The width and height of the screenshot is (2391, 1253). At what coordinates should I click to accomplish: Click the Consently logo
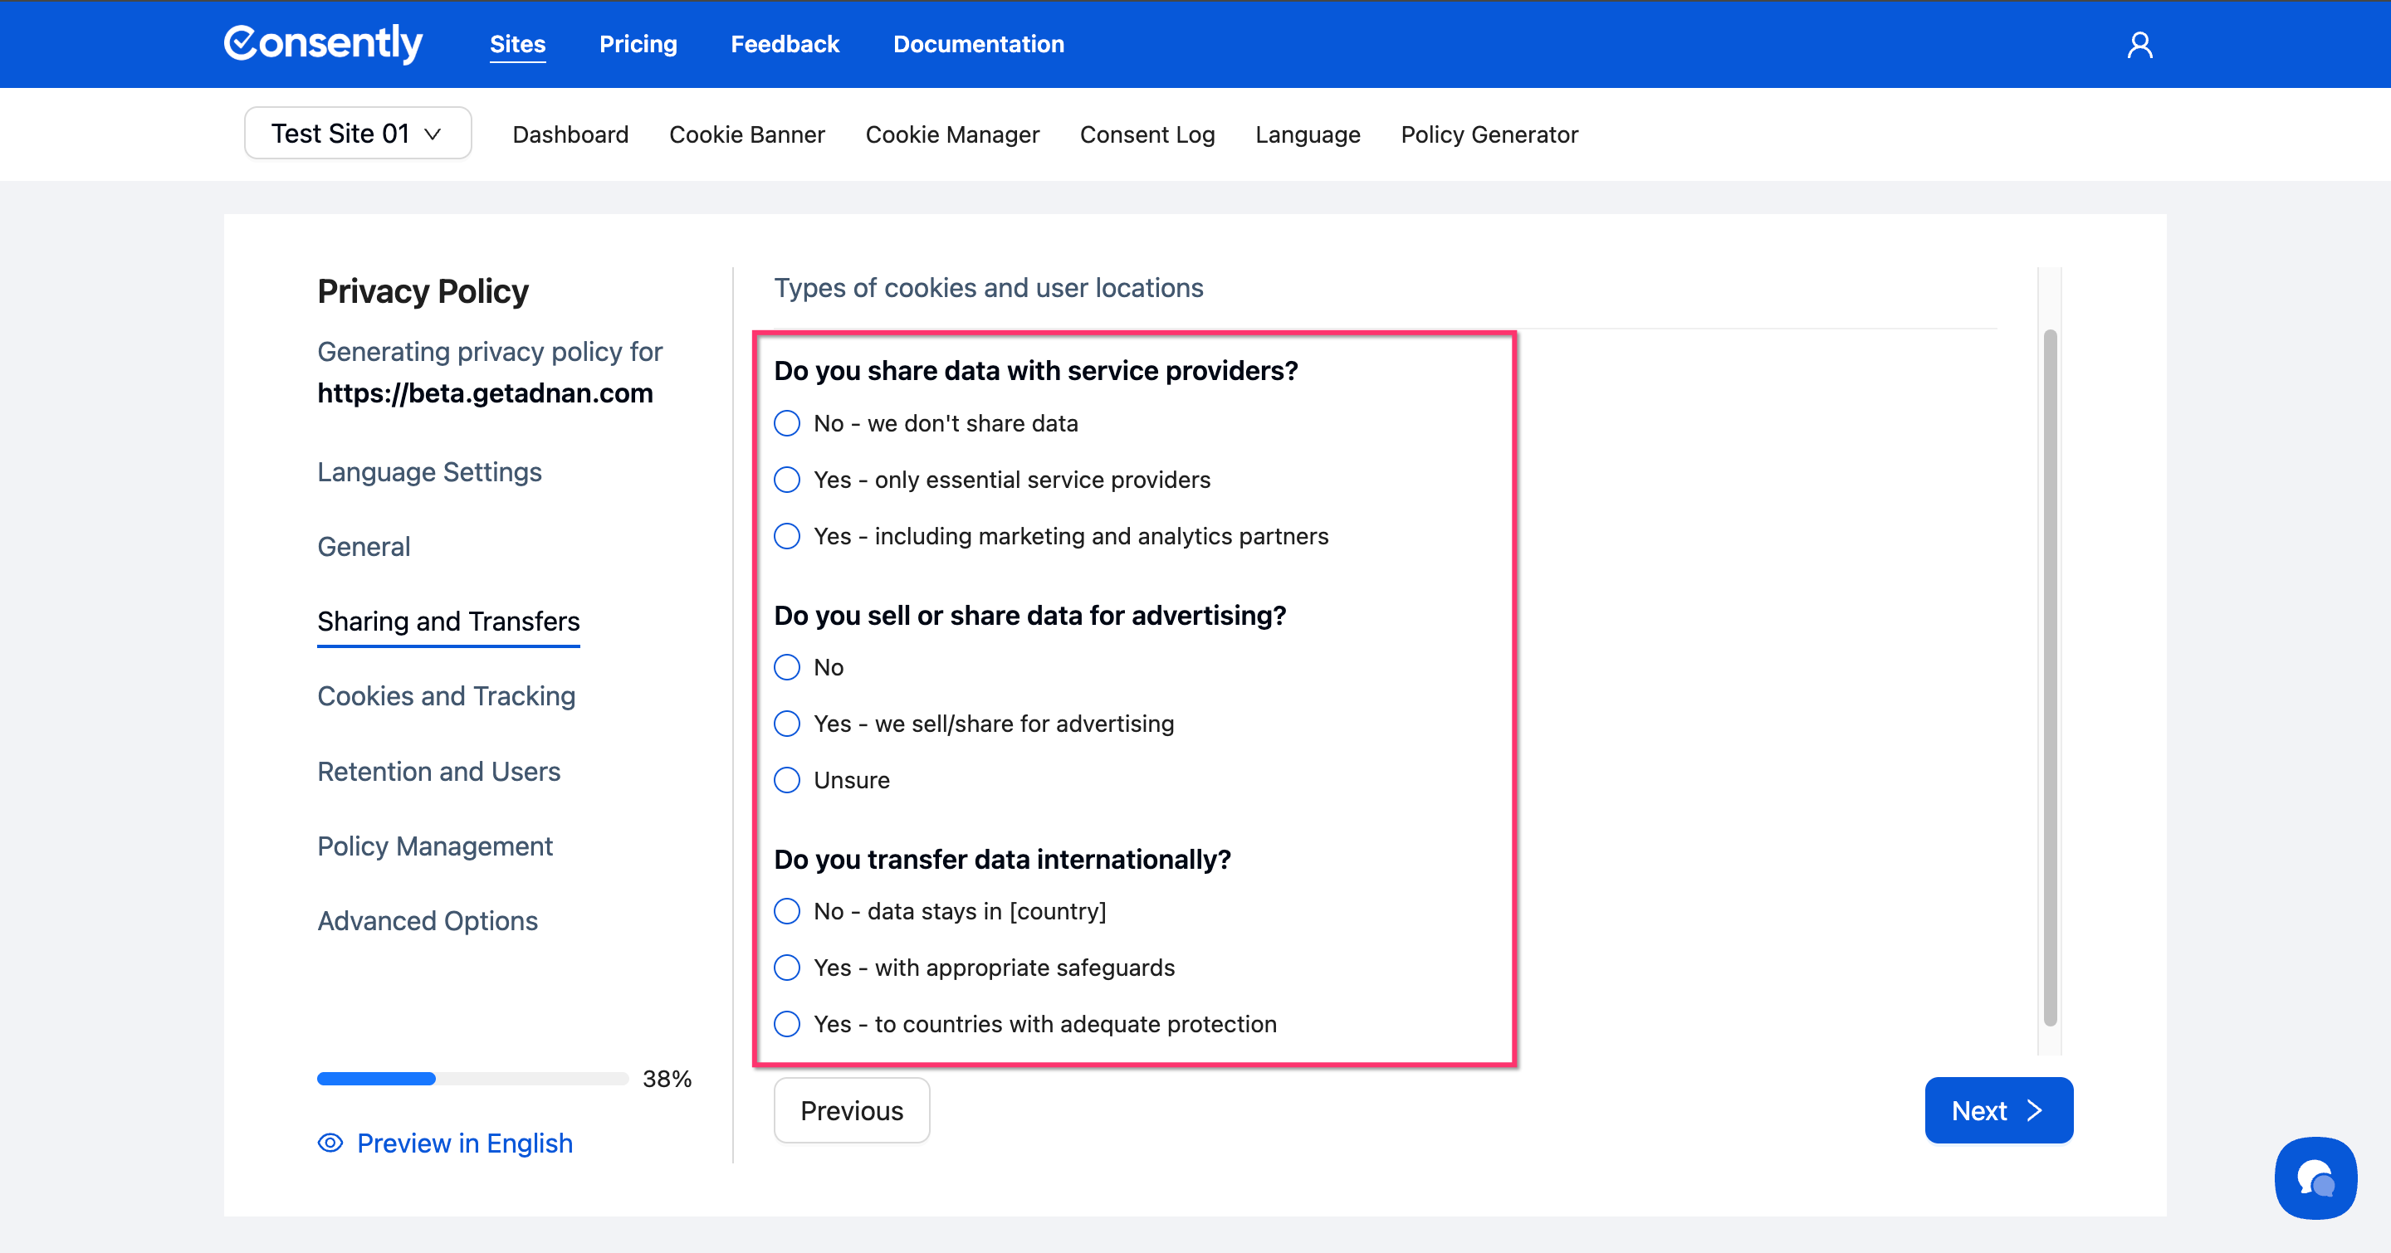pyautogui.click(x=323, y=44)
